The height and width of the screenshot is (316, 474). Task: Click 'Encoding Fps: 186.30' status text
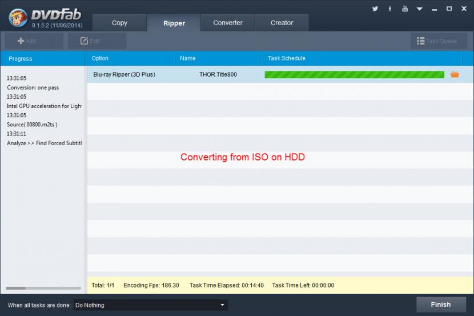tap(151, 285)
